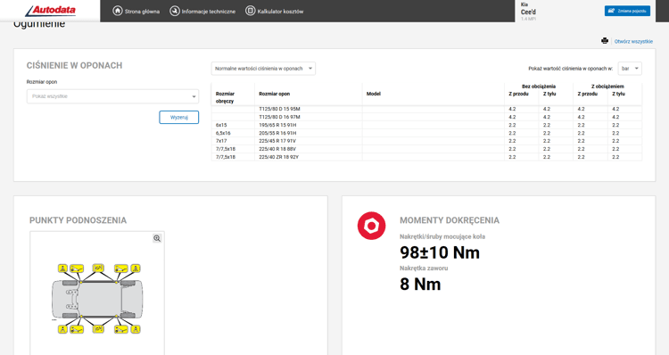
Task: Click the vehicle lifting points diagram
Action: pos(97,299)
